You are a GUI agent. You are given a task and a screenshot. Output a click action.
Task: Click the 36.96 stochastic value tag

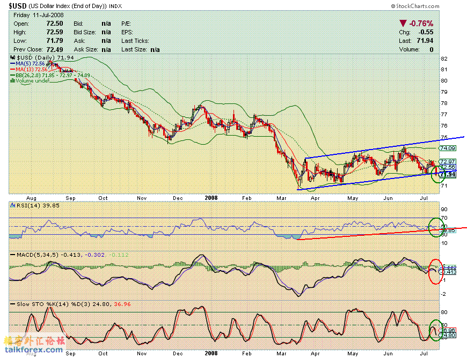click(448, 330)
